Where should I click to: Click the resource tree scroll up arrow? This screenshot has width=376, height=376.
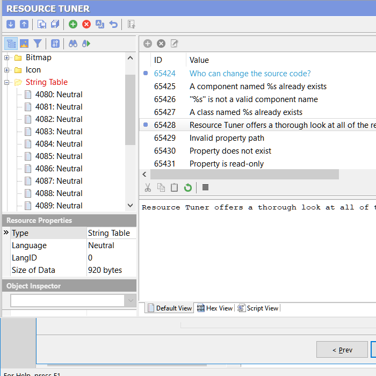click(130, 58)
